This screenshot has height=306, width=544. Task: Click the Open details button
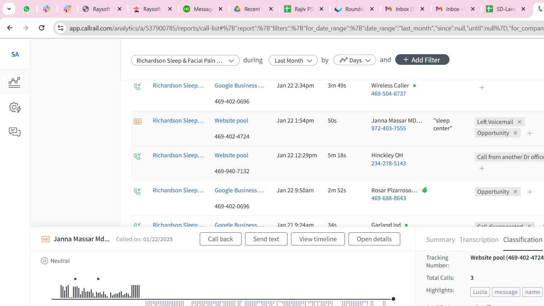point(374,239)
